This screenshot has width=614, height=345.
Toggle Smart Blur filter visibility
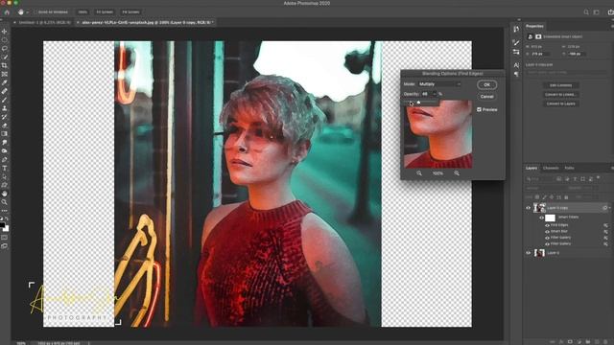[547, 232]
